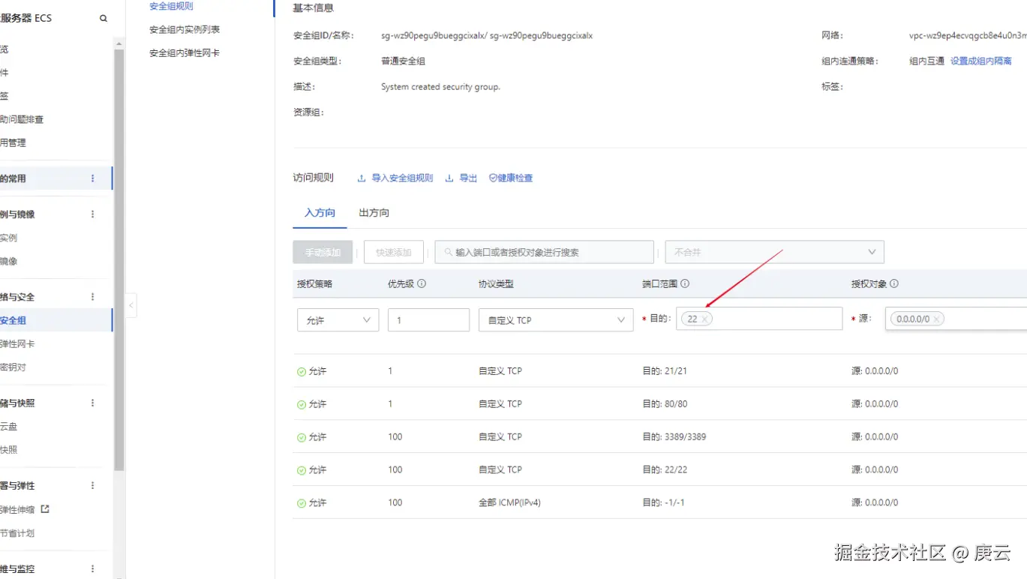This screenshot has height=579, width=1027.
Task: Open the more-options dots next to 维与监控
Action: 93,568
